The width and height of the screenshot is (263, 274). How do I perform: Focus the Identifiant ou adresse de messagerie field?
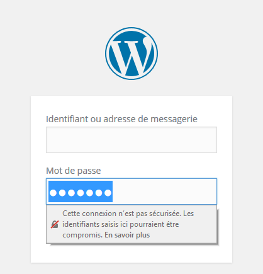[131, 140]
